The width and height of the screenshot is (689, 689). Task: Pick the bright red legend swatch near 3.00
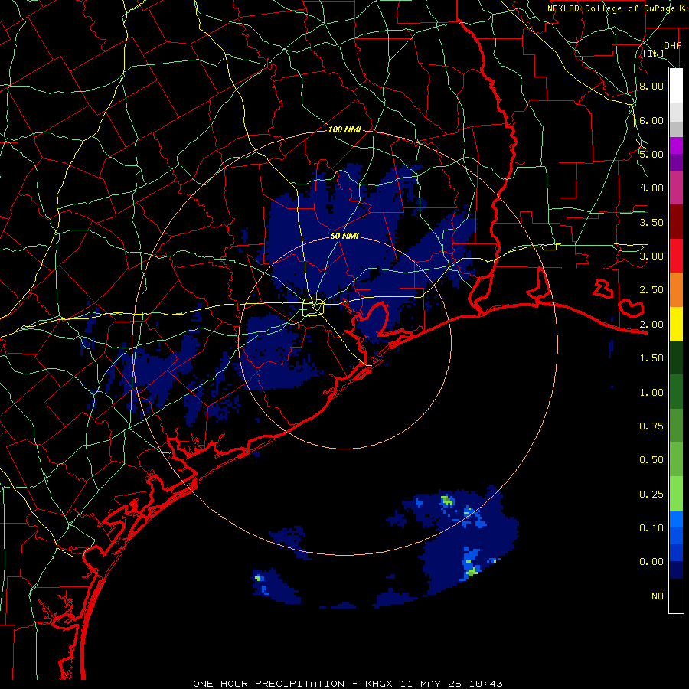676,256
